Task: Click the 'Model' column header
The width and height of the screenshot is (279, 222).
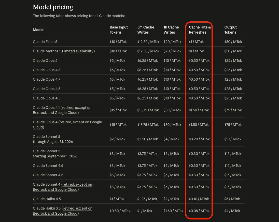Action: coord(38,30)
